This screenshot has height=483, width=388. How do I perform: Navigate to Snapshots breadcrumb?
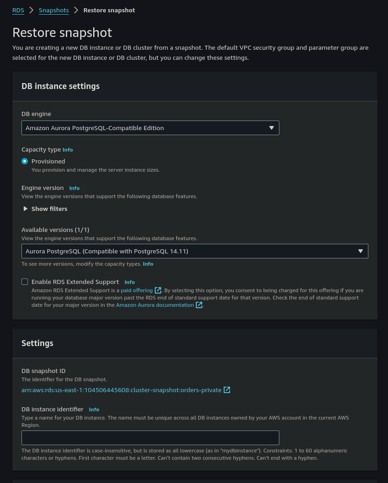coord(53,10)
